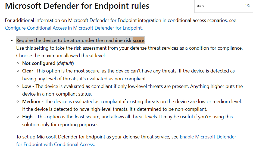Click the italic "default" label
This screenshot has width=253, height=158.
click(65, 63)
